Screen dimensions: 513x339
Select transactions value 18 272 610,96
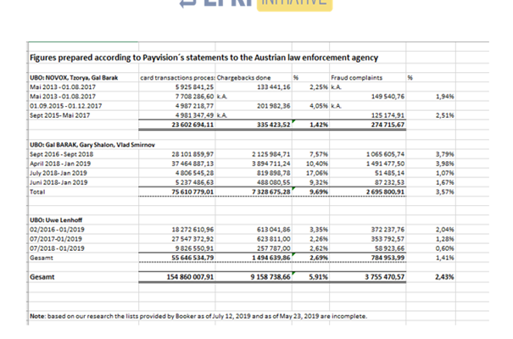point(192,230)
